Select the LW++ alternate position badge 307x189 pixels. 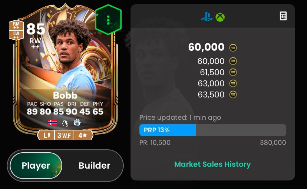(x=16, y=35)
